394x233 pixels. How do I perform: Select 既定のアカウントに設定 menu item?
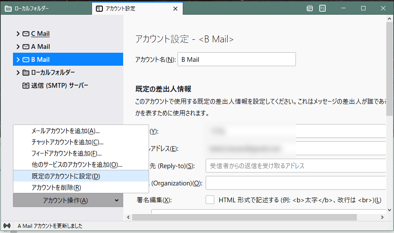(x=81, y=176)
